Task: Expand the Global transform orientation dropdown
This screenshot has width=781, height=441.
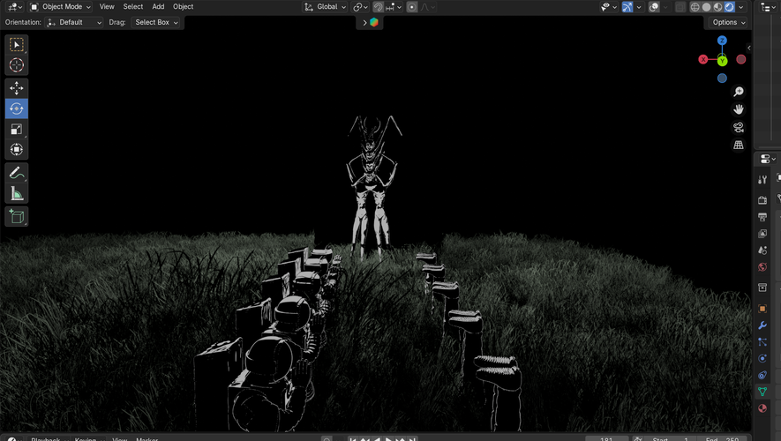Action: click(326, 7)
